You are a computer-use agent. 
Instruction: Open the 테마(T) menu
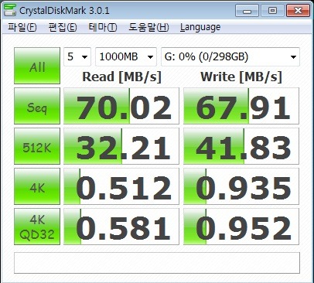103,27
